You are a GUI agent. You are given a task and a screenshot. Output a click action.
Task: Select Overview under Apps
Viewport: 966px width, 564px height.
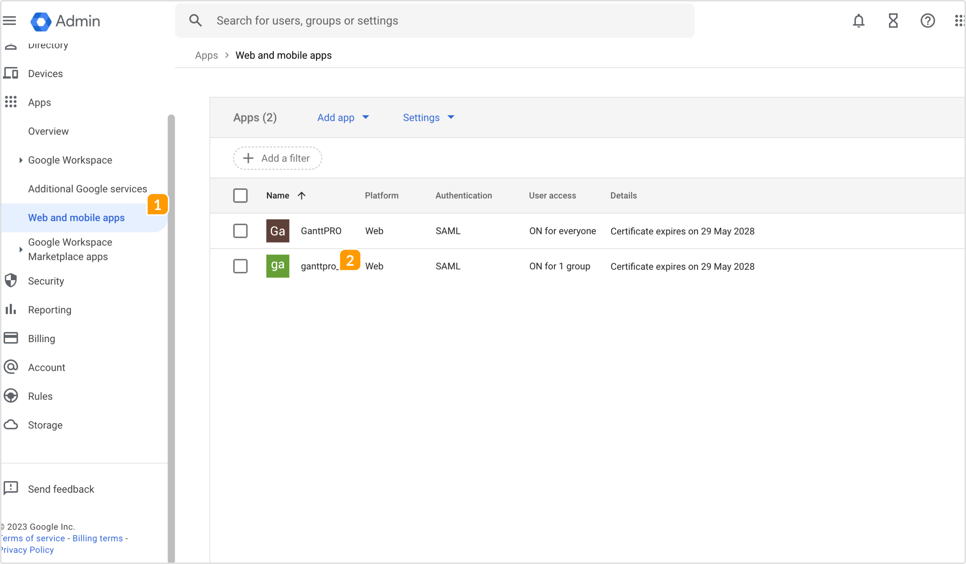[48, 131]
